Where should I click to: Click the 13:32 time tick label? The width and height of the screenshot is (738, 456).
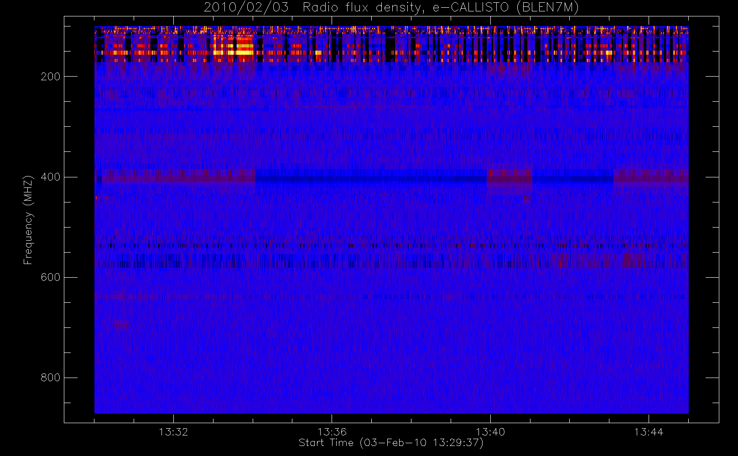coord(173,432)
